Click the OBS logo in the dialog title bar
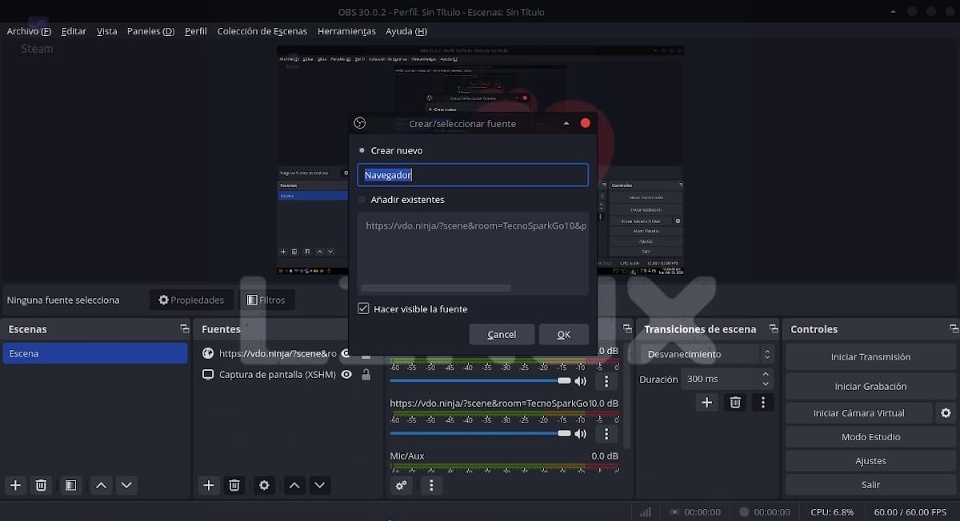Image resolution: width=960 pixels, height=521 pixels. tap(360, 123)
